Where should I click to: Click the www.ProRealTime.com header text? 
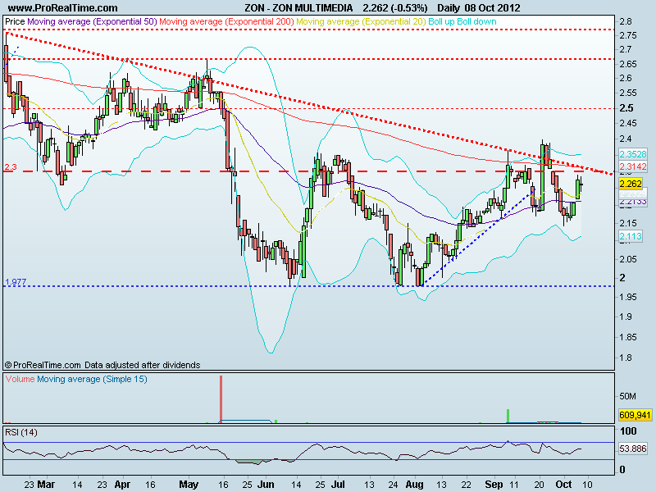point(63,8)
